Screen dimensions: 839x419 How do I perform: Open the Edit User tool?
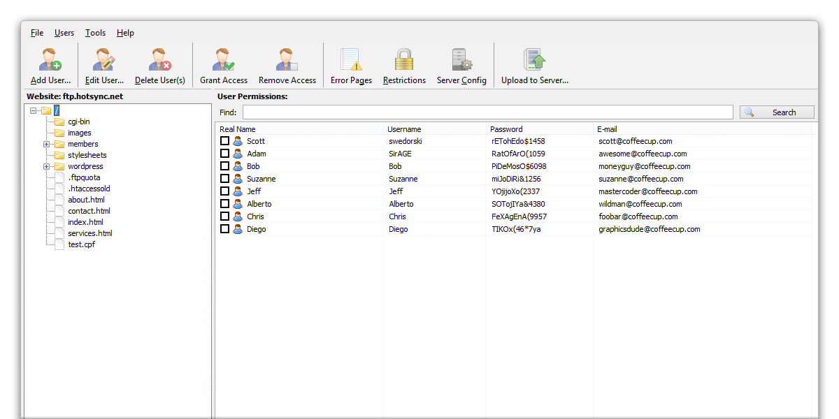104,59
